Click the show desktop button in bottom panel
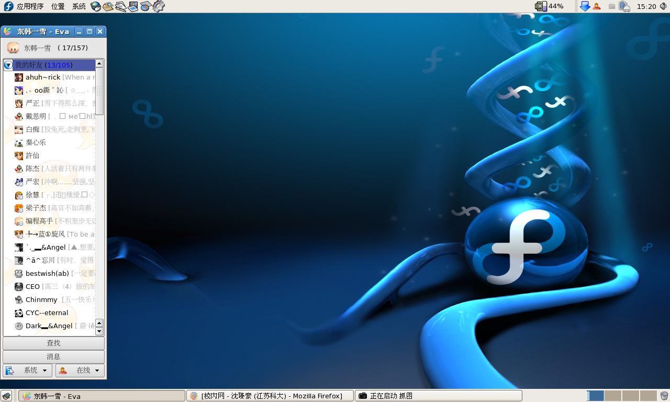The height and width of the screenshot is (402, 670). tap(6, 396)
